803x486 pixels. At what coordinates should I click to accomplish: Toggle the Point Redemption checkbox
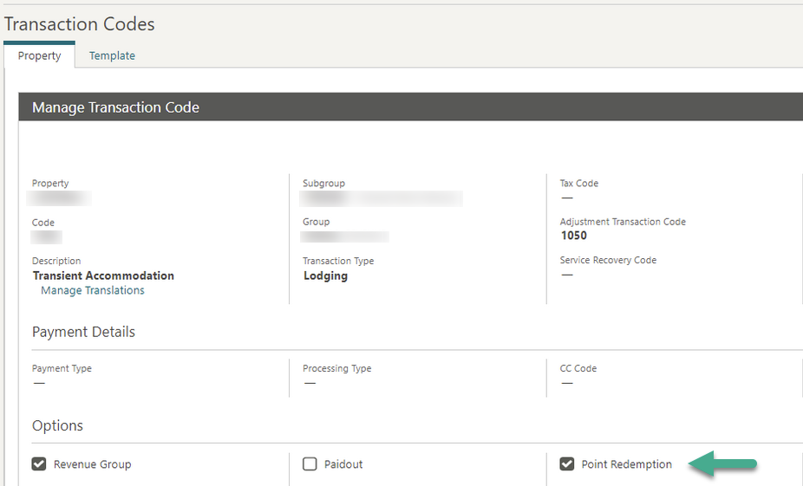pos(567,464)
